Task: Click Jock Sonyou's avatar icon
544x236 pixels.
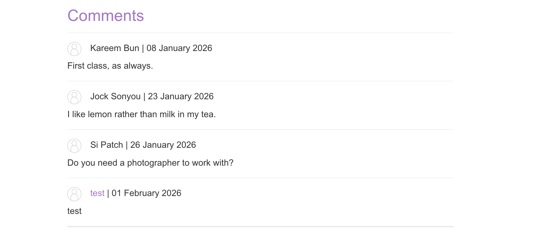Action: coord(74,97)
